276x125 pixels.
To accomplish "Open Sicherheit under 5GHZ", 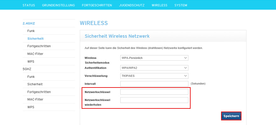I will point(35,84).
